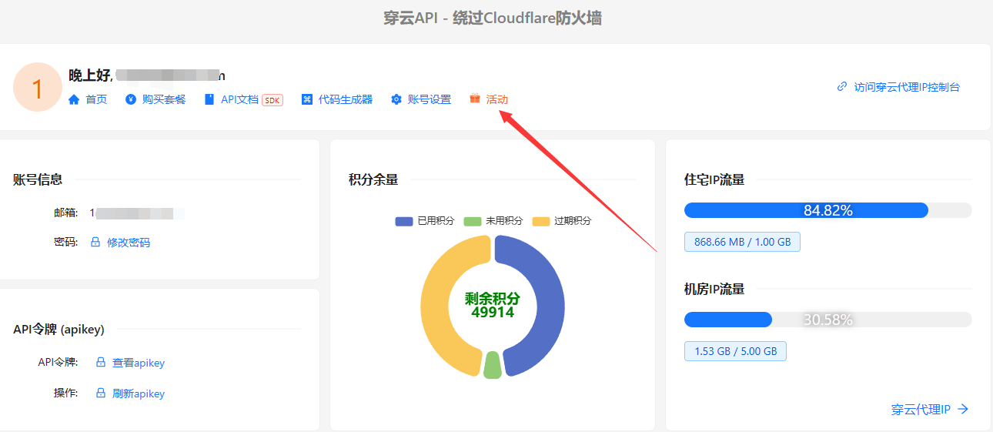Toggle the 未用积分 legend item
Viewport: 993px width, 432px height.
coord(493,221)
